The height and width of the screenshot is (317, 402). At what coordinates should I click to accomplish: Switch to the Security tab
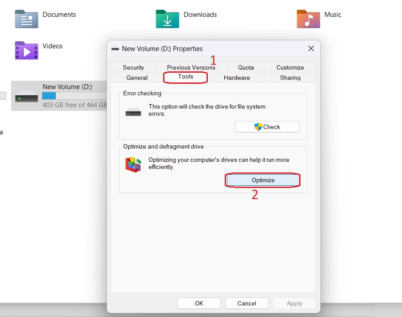pos(133,67)
